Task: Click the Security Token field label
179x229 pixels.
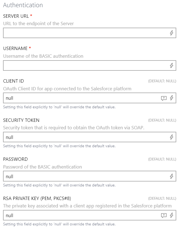Action: pyautogui.click(x=21, y=120)
